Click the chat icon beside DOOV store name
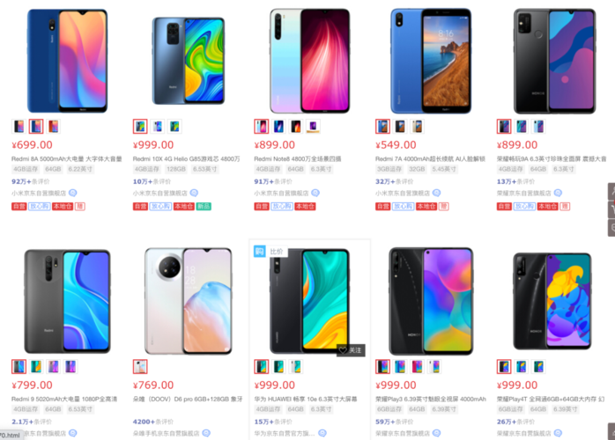Screen dimensions: 615x440 tap(206, 433)
